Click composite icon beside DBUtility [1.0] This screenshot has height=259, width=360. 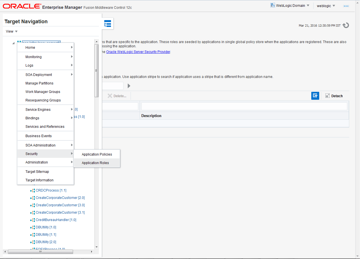[x=33, y=227]
